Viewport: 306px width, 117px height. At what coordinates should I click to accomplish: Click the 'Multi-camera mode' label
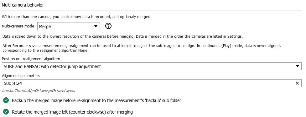[18, 26]
